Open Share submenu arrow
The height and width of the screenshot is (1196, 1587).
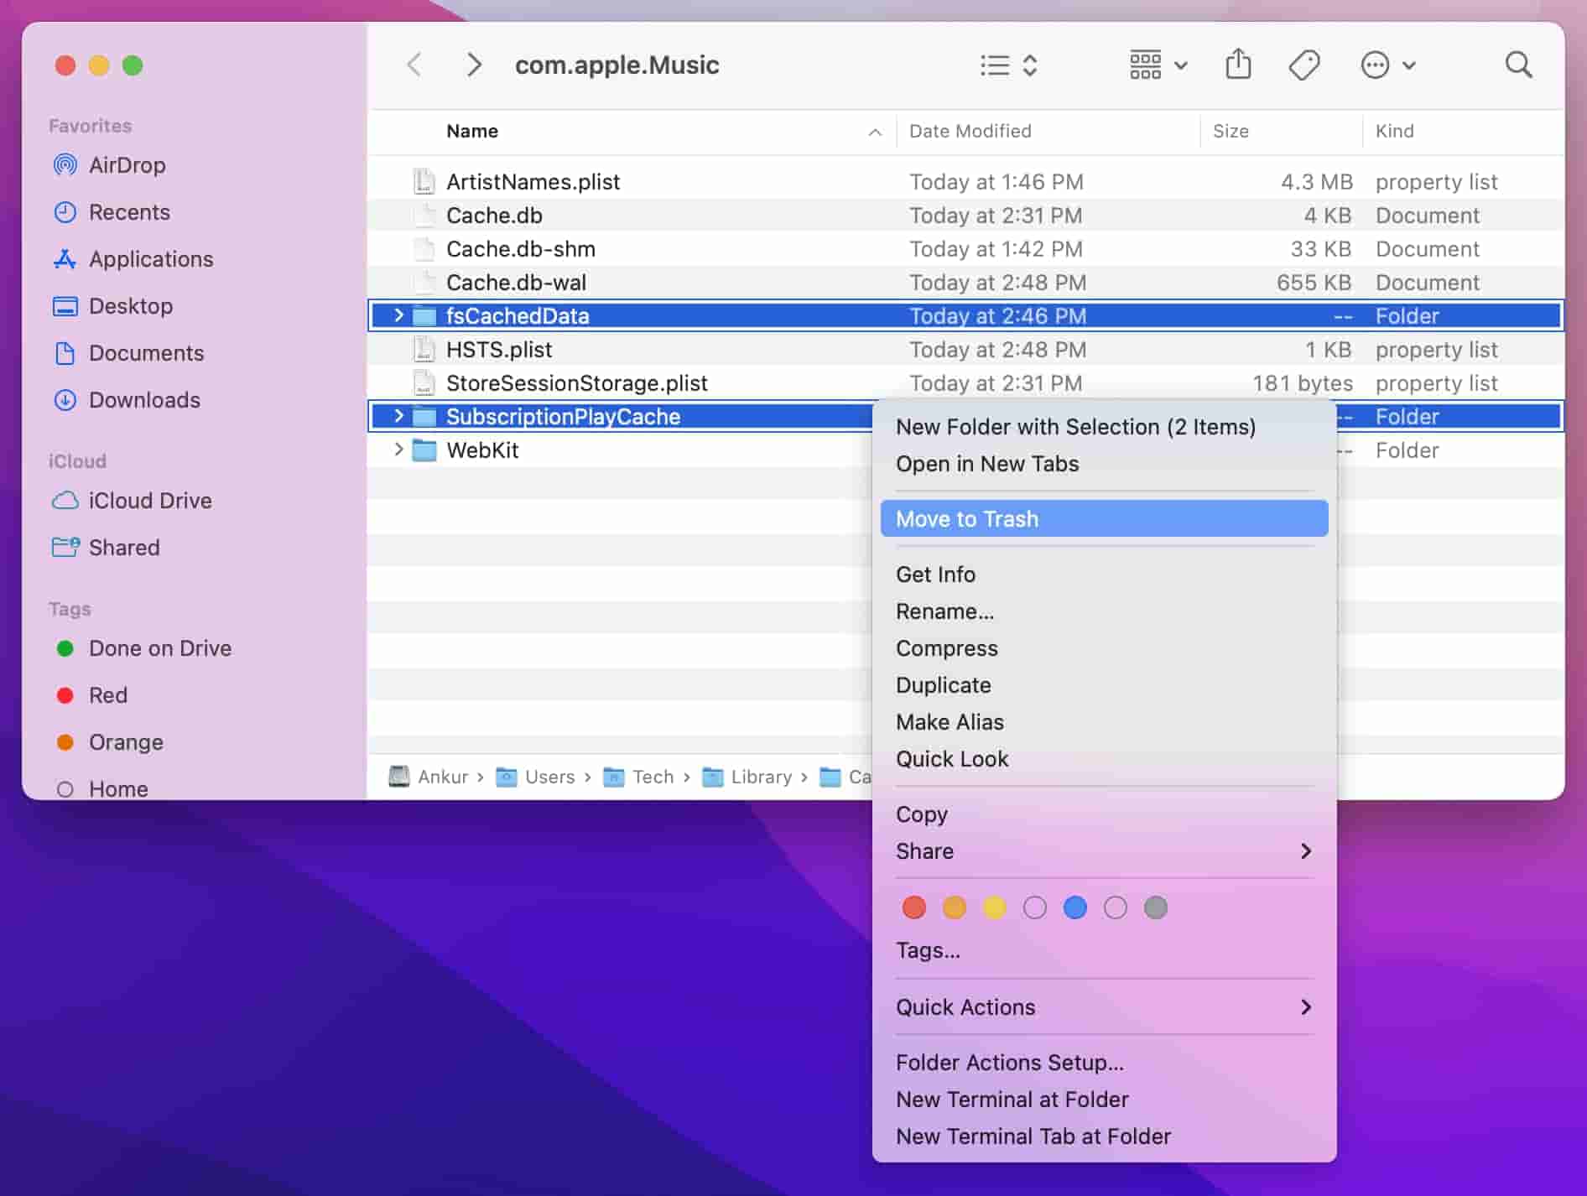(1305, 851)
